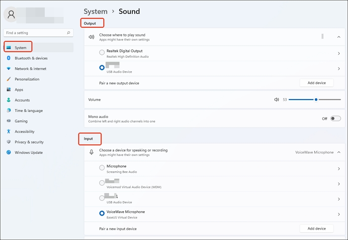The width and height of the screenshot is (348, 240).
Task: Click the Privacy & security shield icon
Action: (8, 142)
